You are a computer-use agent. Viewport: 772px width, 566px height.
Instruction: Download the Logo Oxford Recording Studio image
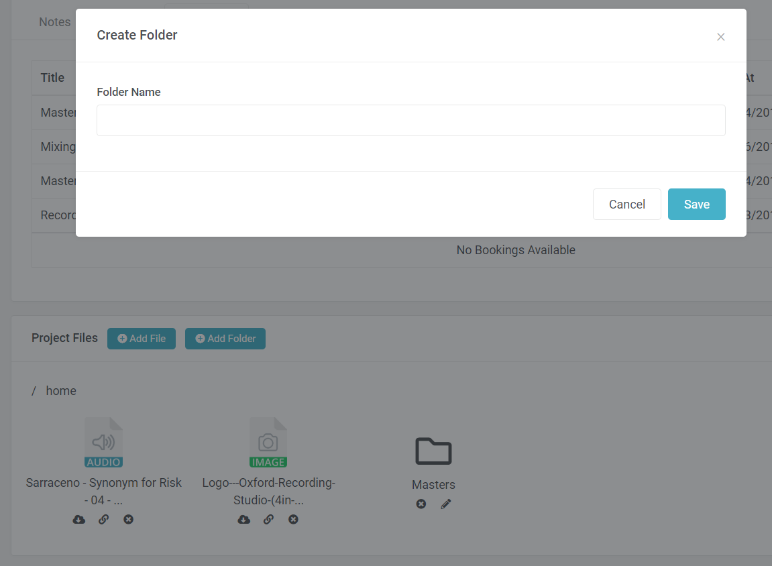tap(243, 519)
